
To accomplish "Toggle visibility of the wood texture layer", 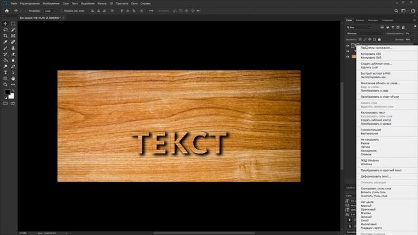I will tap(347, 57).
